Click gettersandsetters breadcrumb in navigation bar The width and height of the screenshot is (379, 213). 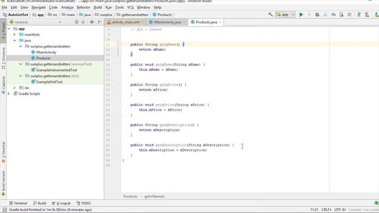coord(133,15)
